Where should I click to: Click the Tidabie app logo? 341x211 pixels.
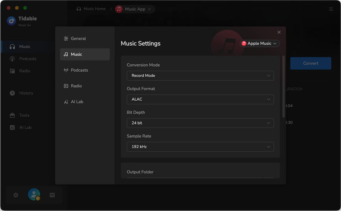(x=12, y=21)
